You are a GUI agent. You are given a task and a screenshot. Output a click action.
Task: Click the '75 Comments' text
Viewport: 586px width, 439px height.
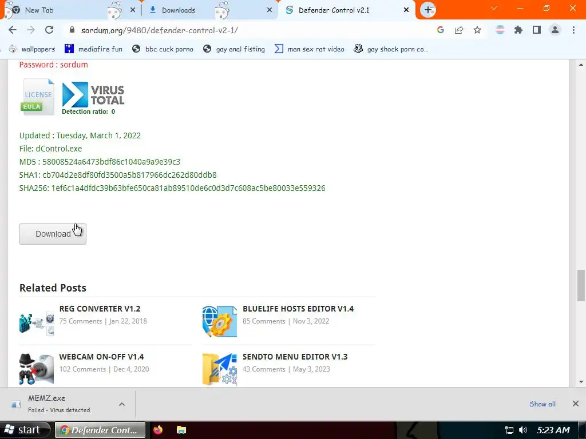tap(80, 321)
